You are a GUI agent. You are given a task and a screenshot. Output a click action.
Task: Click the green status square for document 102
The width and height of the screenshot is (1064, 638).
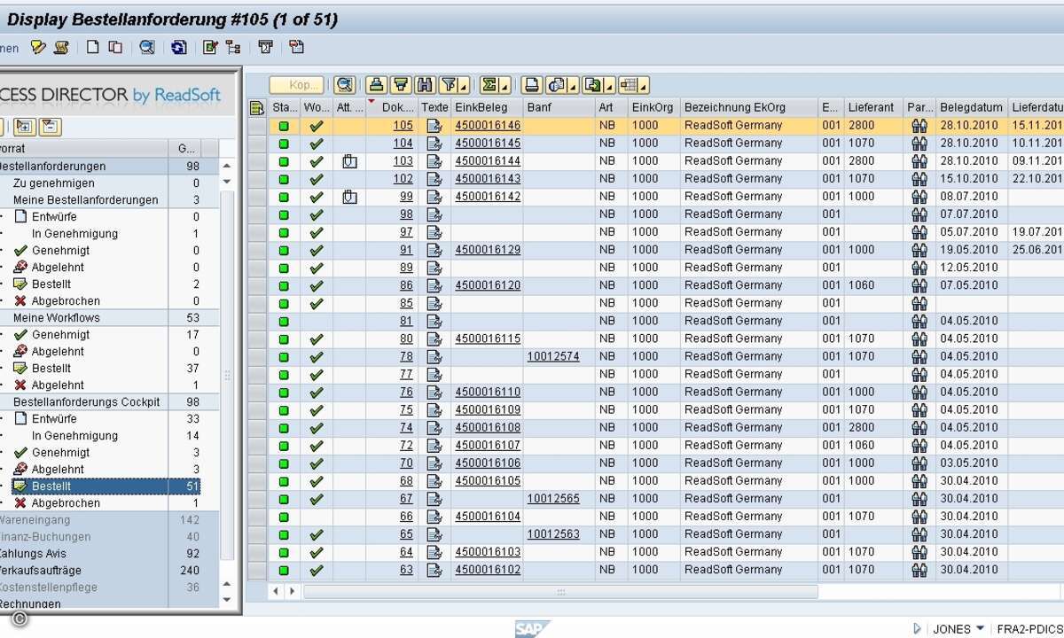284,179
